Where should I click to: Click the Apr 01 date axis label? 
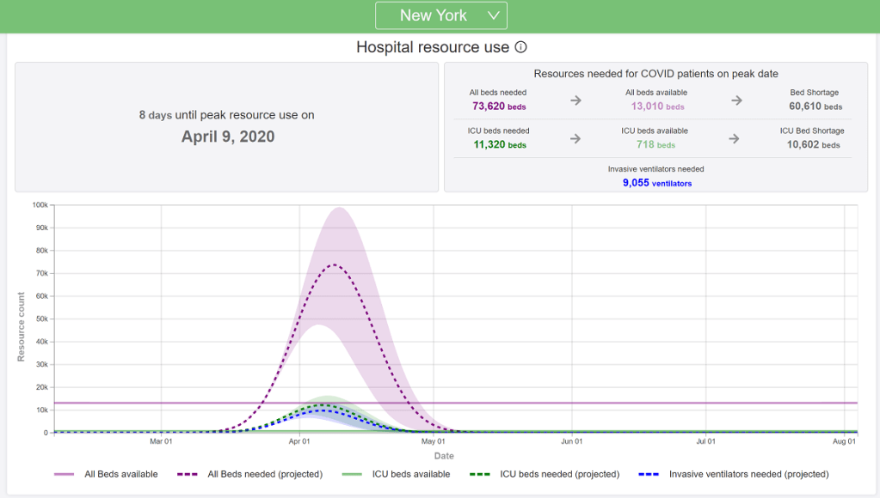298,442
